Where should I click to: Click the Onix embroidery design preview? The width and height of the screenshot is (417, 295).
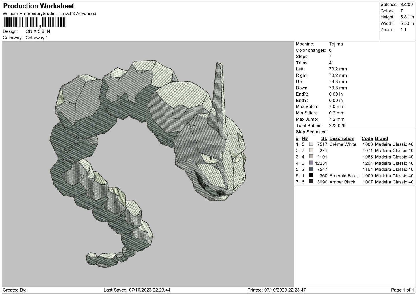148,164
